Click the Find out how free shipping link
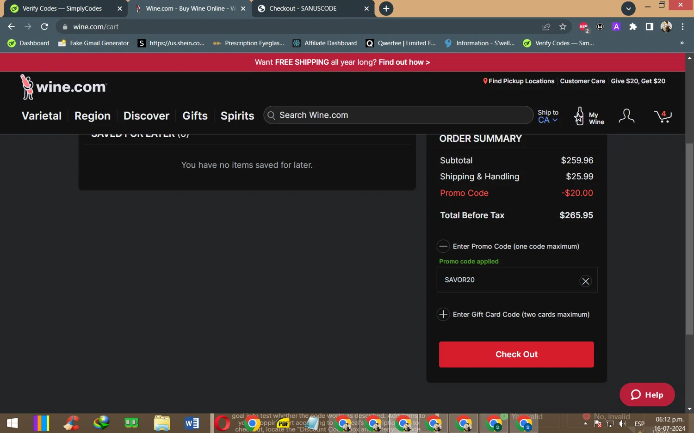The height and width of the screenshot is (433, 694). pos(404,62)
